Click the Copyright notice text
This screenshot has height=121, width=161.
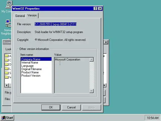(60, 40)
